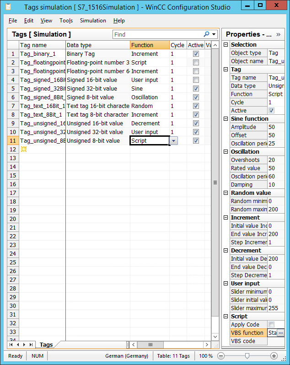The width and height of the screenshot is (290, 365).
Task: Select the Tags sheet tab
Action: [x=46, y=344]
